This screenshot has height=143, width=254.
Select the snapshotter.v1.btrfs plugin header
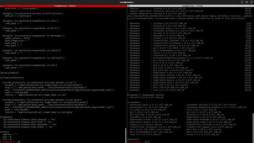click(31, 28)
